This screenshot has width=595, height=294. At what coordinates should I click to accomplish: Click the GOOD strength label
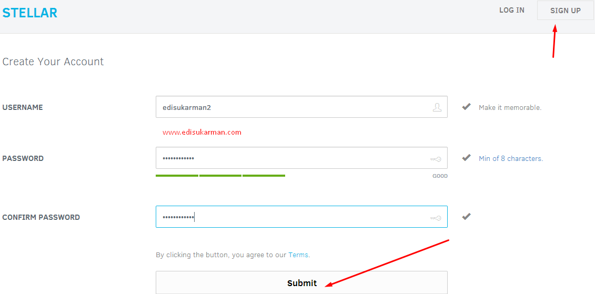pyautogui.click(x=440, y=176)
